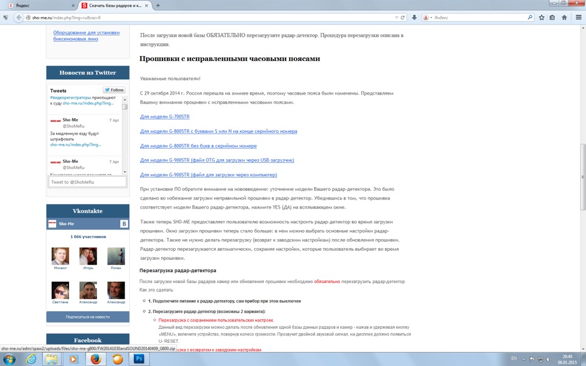Click the sho-me.ru link in the first tweet

88,103
